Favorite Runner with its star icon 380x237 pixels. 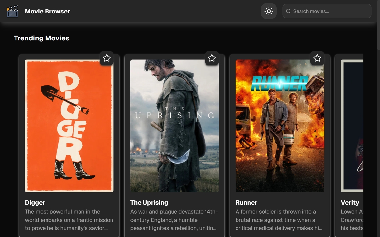pos(317,58)
